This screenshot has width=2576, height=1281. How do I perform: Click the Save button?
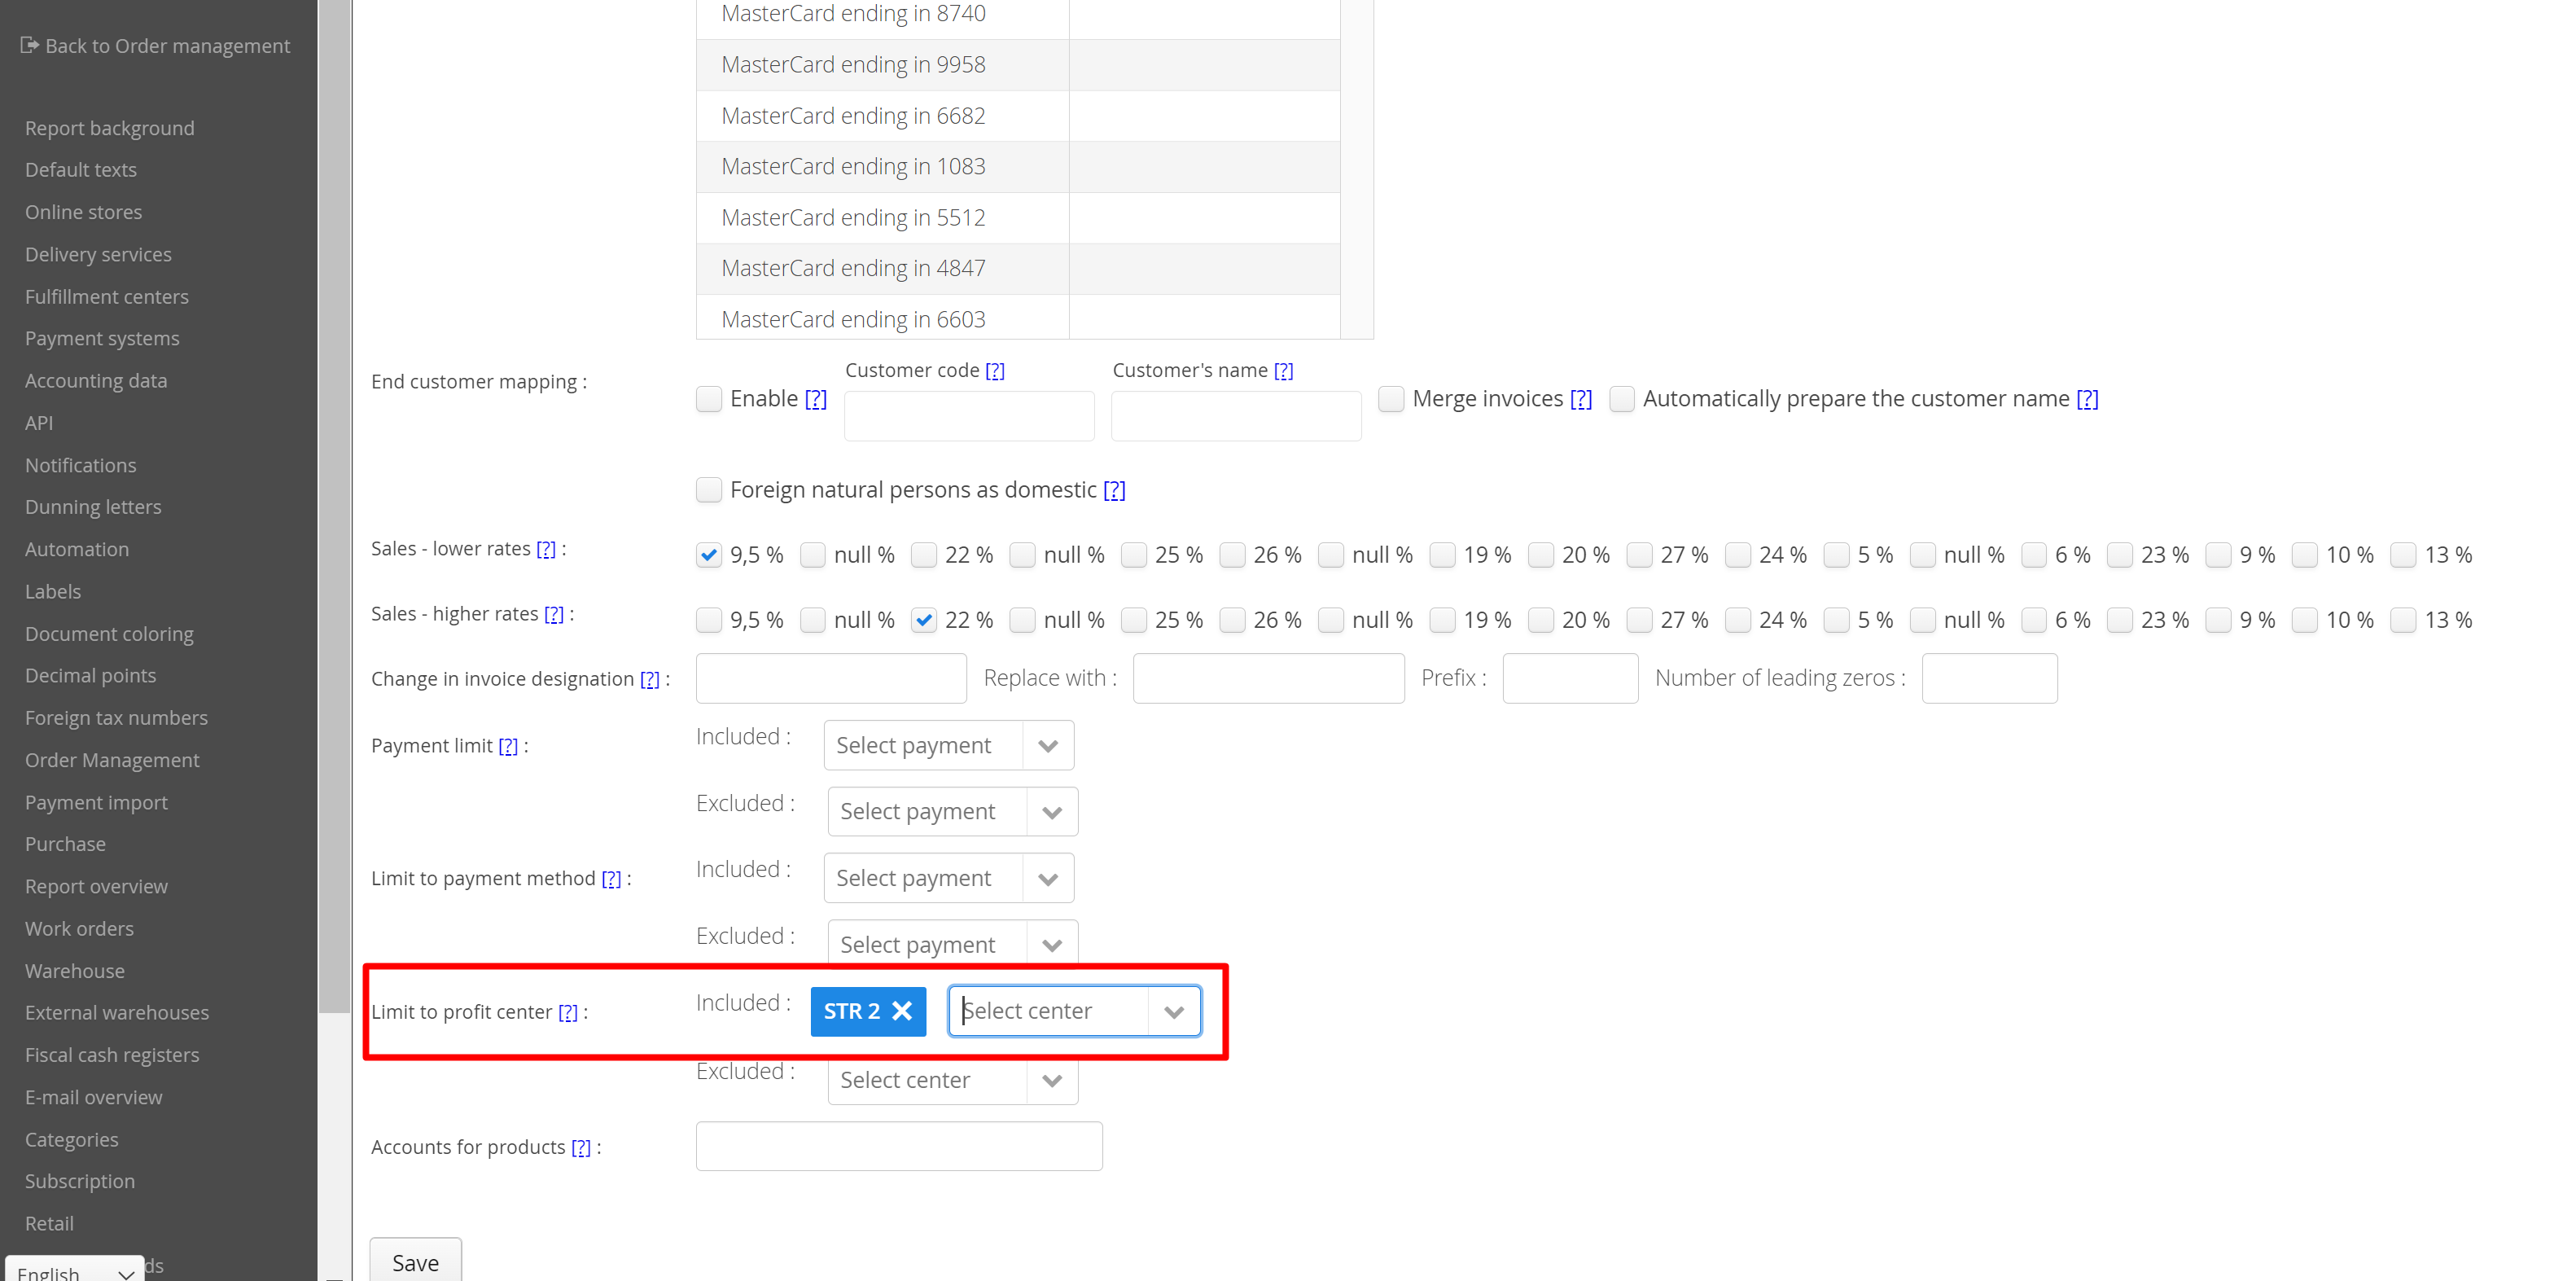[415, 1262]
